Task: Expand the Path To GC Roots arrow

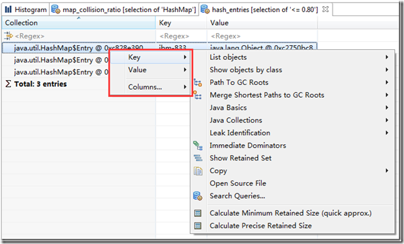Action: tap(386, 82)
